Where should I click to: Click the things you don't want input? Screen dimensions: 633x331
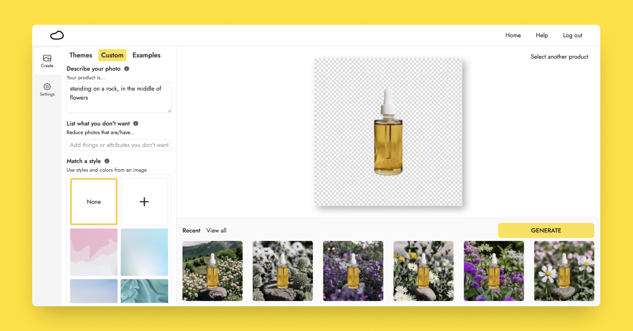pos(119,144)
